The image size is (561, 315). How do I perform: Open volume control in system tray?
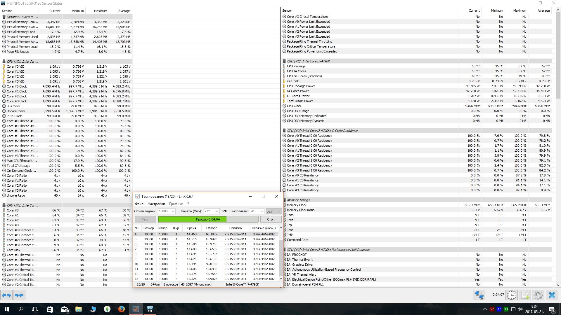pyautogui.click(x=520, y=309)
